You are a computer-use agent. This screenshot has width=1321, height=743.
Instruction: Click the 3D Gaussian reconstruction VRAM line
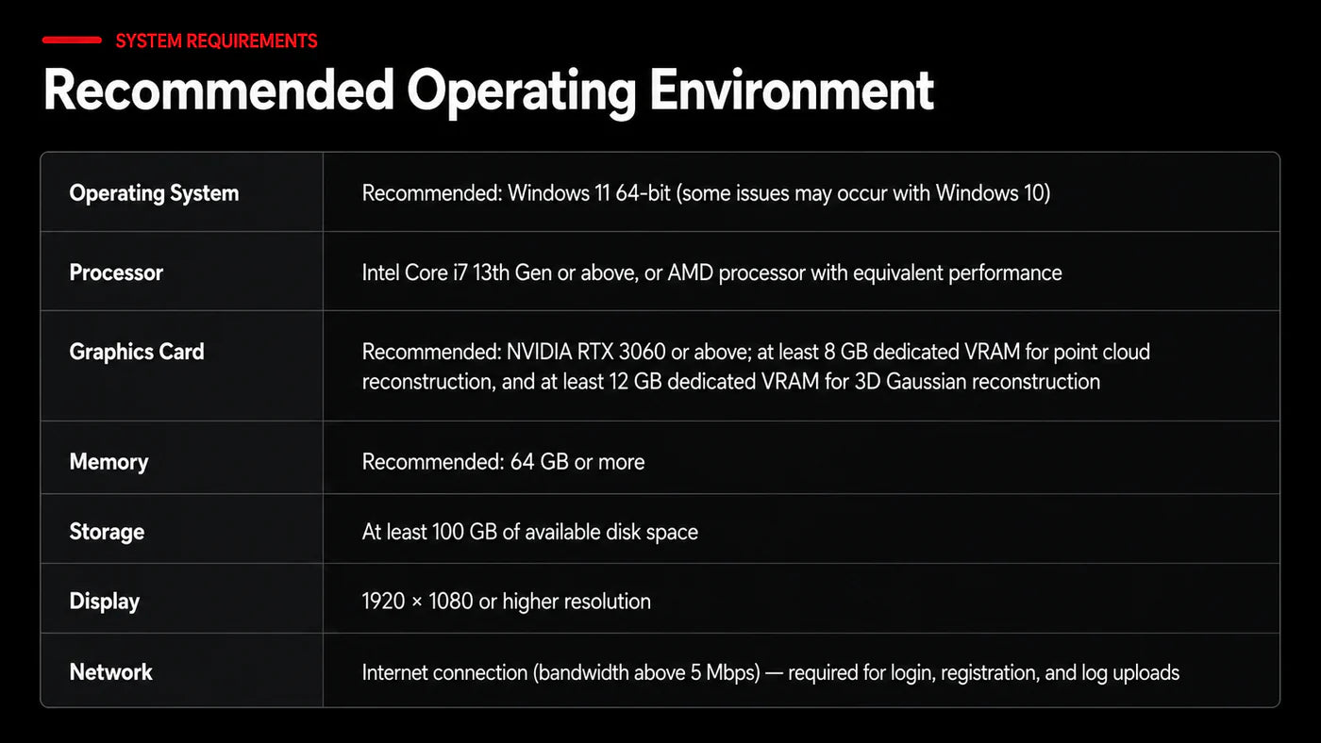(x=730, y=382)
